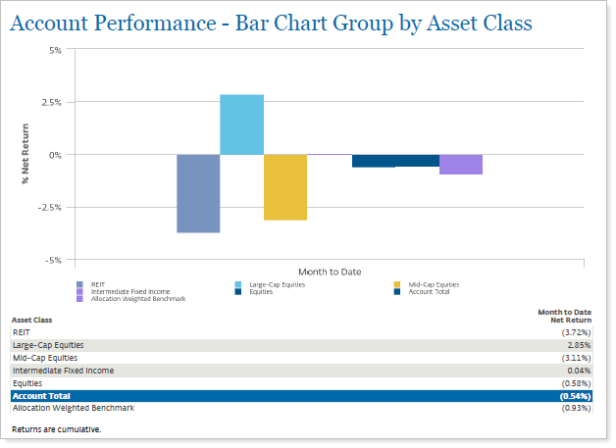This screenshot has height=448, width=616.
Task: Select the Account Total legend swatch
Action: point(397,291)
